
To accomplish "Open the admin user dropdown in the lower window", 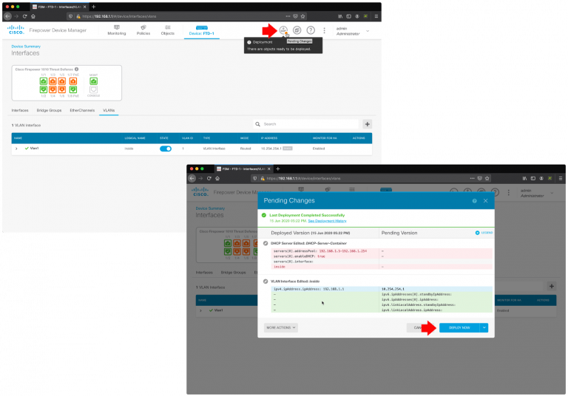I will click(x=537, y=194).
